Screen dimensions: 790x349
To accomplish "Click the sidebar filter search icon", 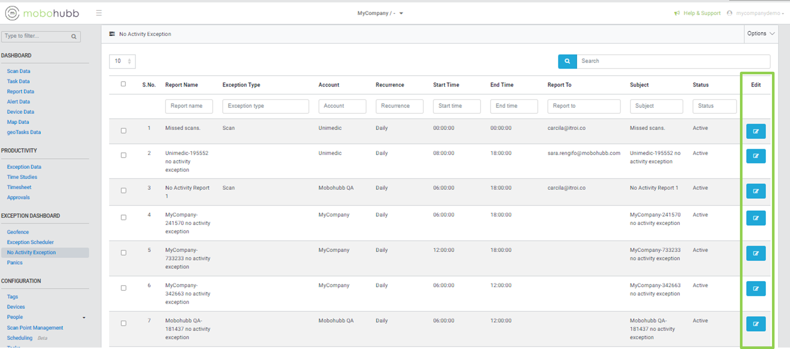I will pyautogui.click(x=74, y=36).
